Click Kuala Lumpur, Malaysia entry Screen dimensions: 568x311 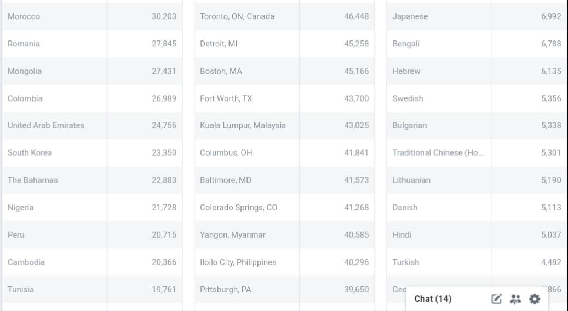(243, 125)
